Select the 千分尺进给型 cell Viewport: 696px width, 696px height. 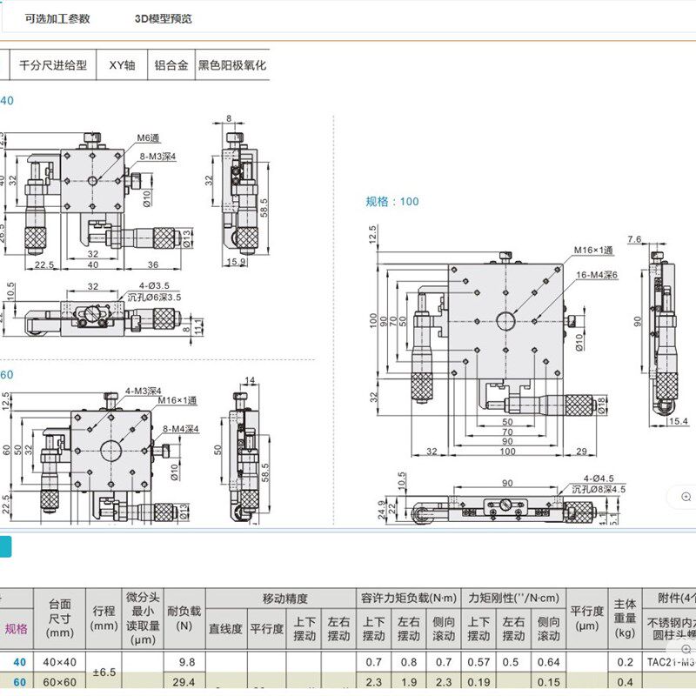tap(53, 65)
